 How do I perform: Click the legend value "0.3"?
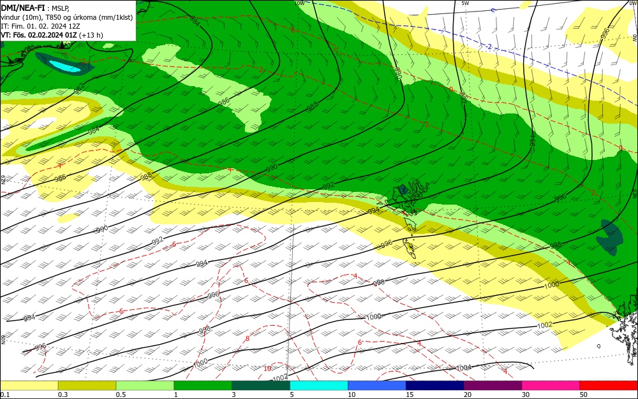point(63,395)
